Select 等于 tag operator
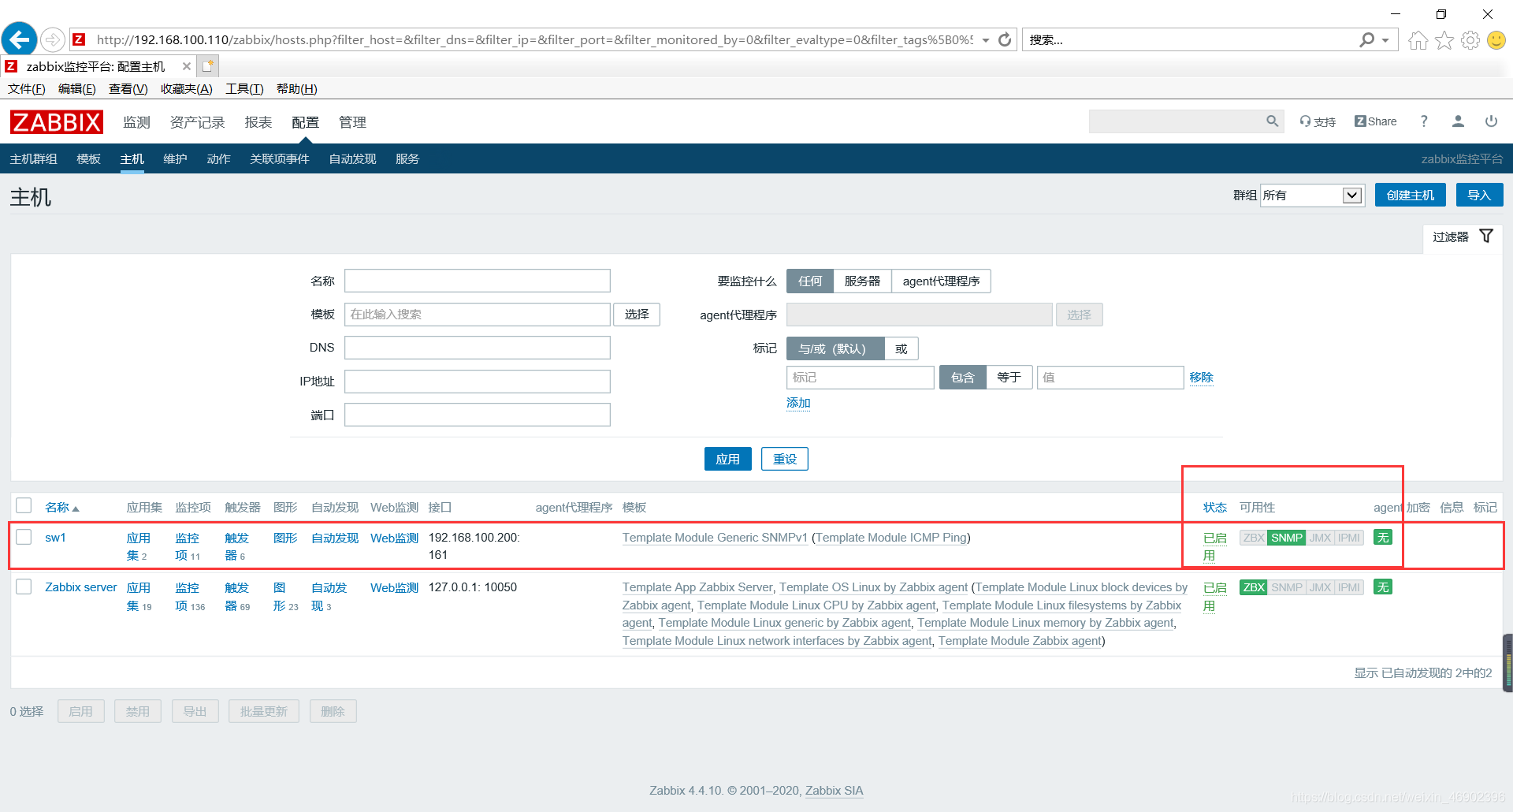Screen dimensions: 1513x812 [x=1009, y=378]
